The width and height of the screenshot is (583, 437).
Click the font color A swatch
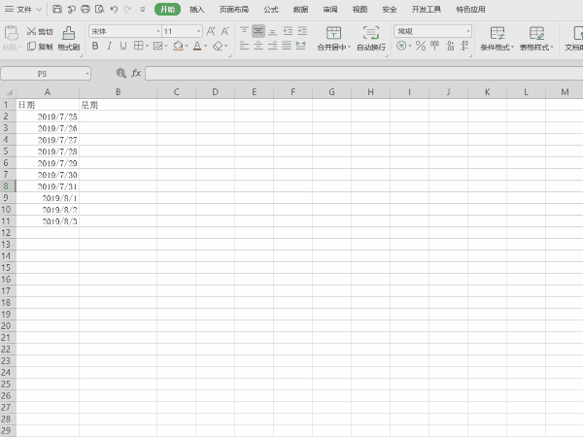[x=197, y=46]
